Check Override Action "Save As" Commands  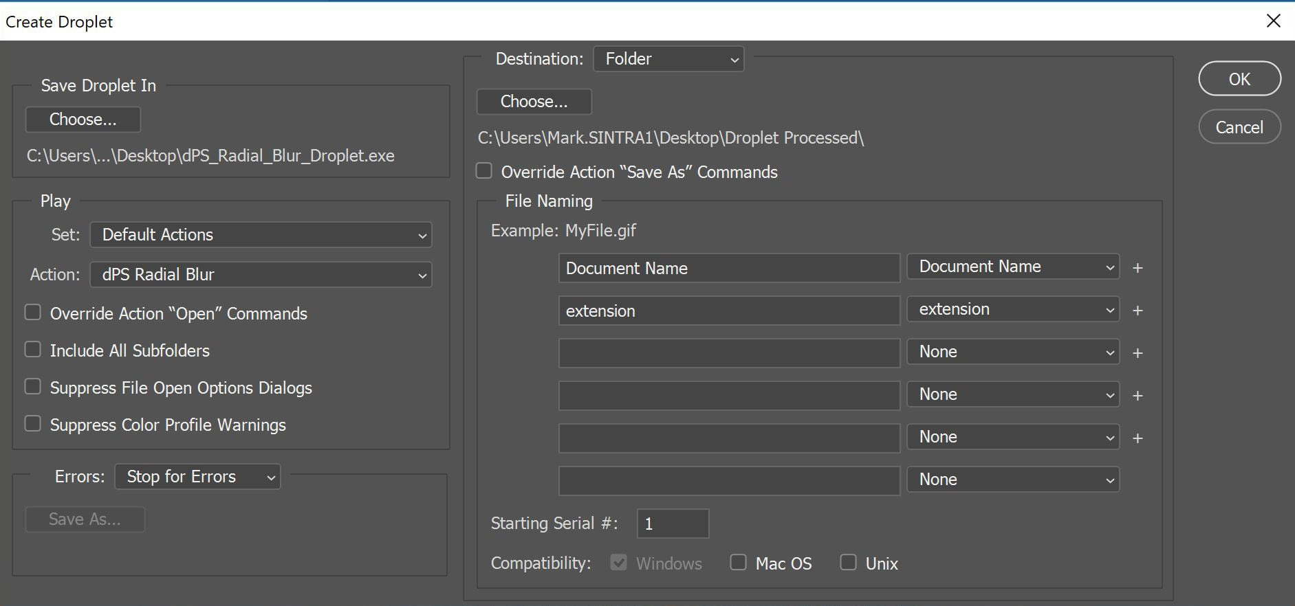point(484,171)
